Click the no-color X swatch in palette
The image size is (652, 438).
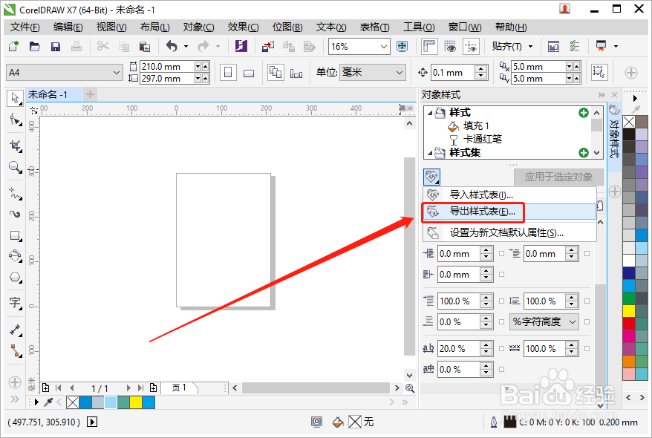[629, 122]
